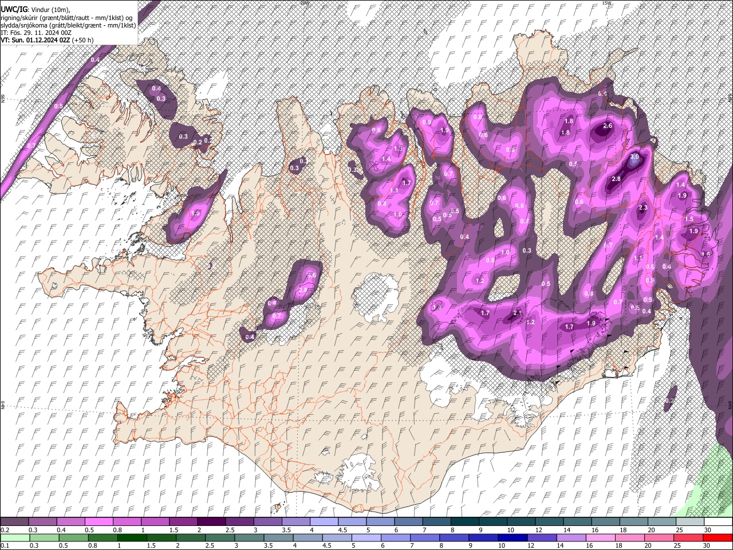
Task: Click the 15W longitude label at top
Action: coord(606,3)
